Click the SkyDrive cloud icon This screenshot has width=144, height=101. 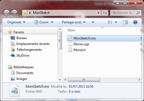(13, 55)
